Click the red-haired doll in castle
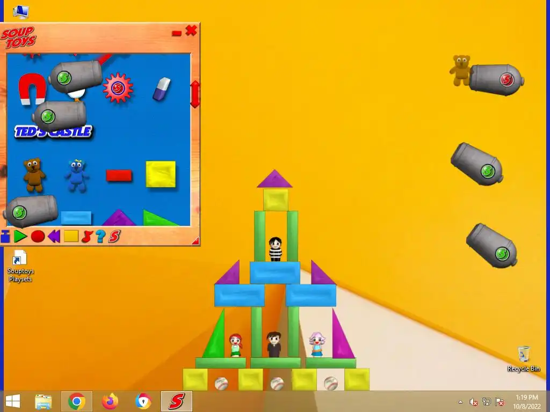550x412 pixels. tap(236, 345)
